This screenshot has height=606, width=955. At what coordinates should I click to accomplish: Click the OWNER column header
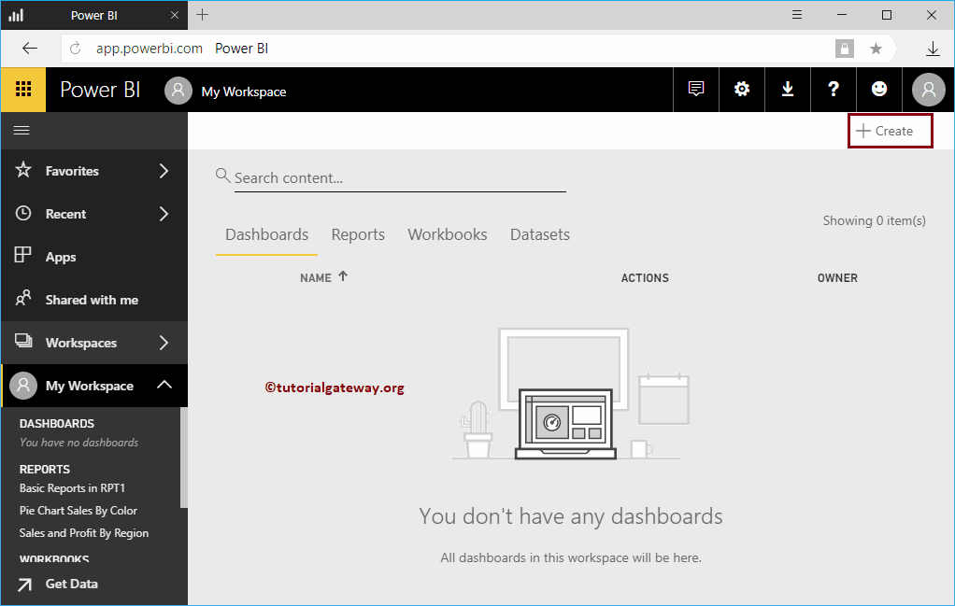(837, 278)
